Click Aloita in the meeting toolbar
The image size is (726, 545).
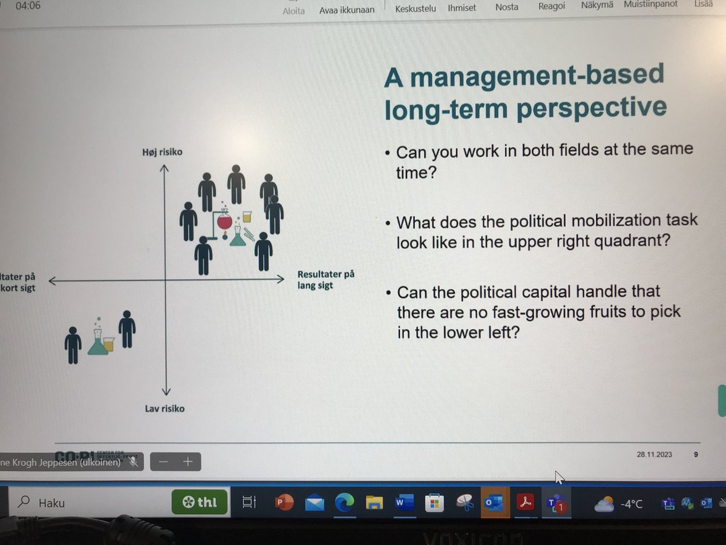point(294,10)
